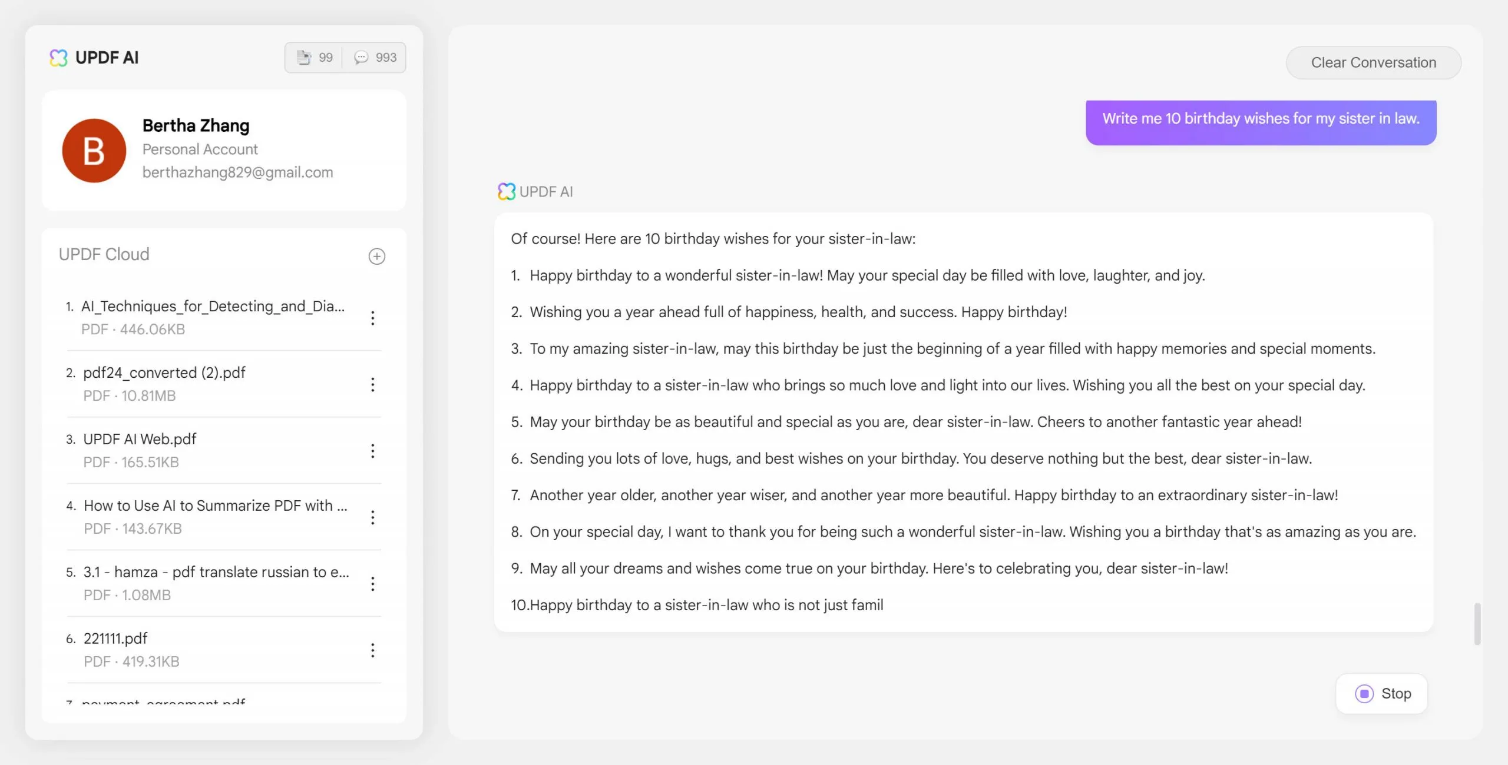Click the three-dot menu for AI_Techniques PDF
This screenshot has width=1508, height=765.
coord(371,317)
